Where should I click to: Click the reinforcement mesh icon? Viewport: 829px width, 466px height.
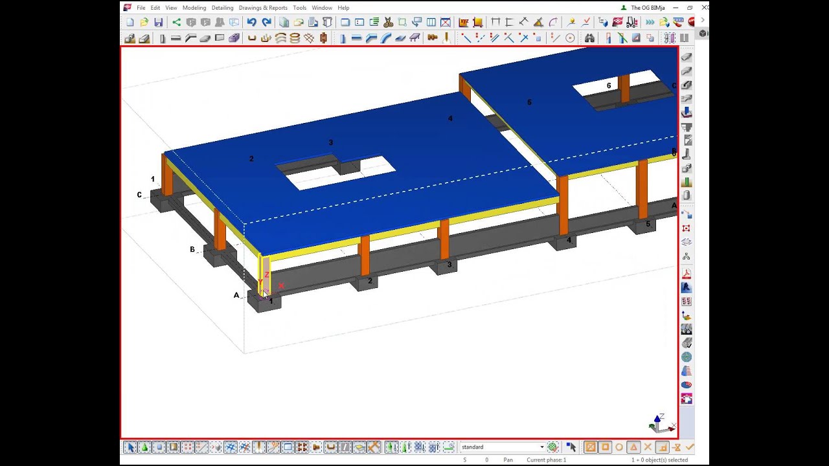coord(309,38)
